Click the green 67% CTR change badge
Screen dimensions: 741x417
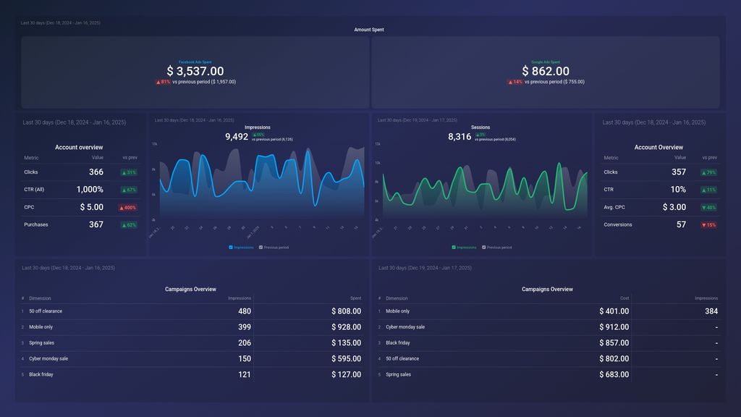click(x=129, y=190)
